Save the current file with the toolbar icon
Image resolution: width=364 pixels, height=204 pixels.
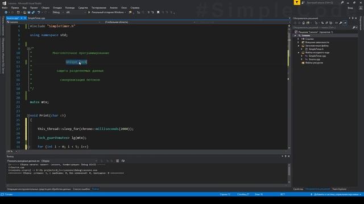29,12
